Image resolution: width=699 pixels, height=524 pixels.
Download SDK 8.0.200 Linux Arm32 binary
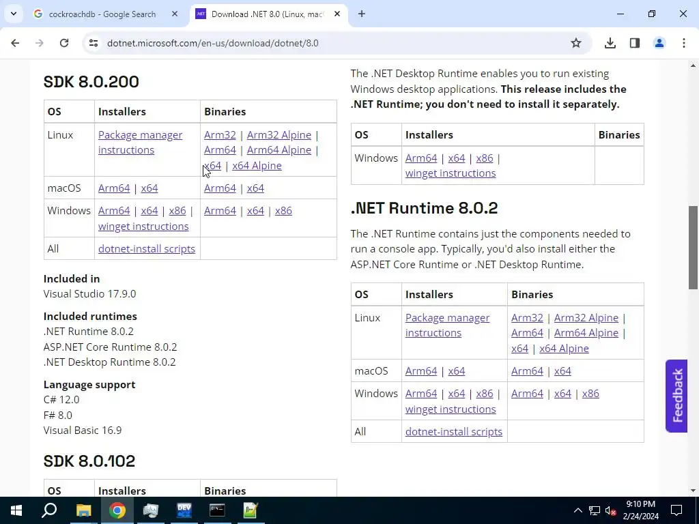click(220, 135)
